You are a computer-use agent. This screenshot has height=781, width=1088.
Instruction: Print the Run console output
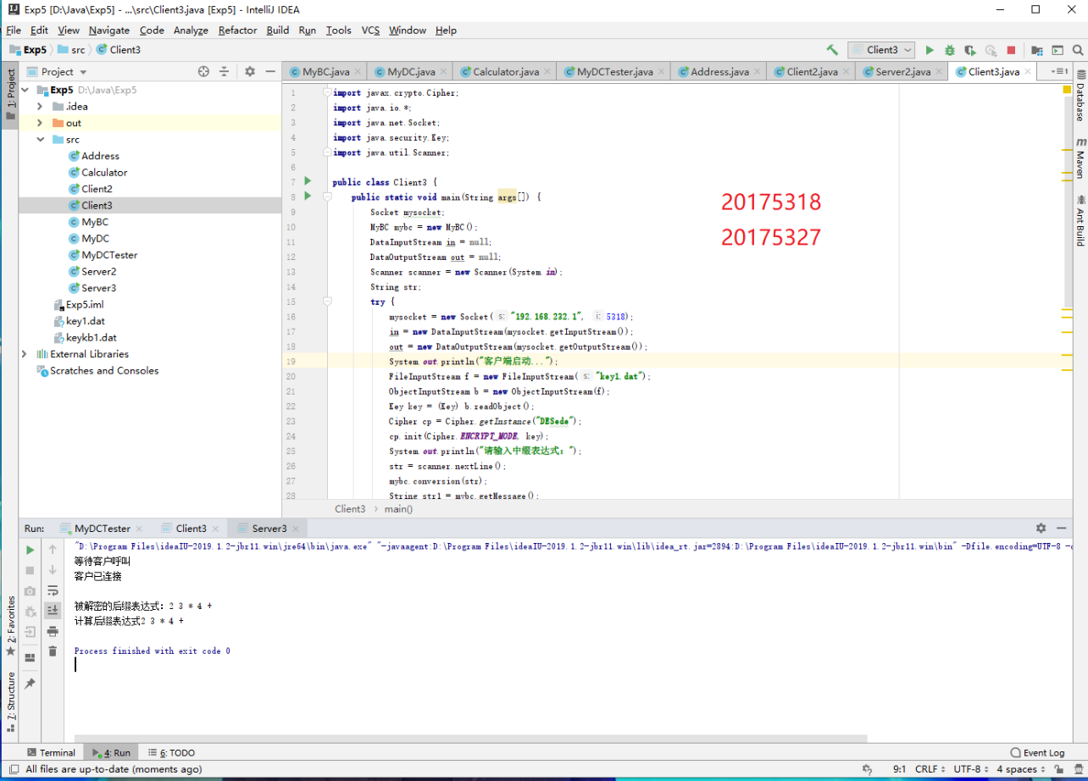[53, 631]
